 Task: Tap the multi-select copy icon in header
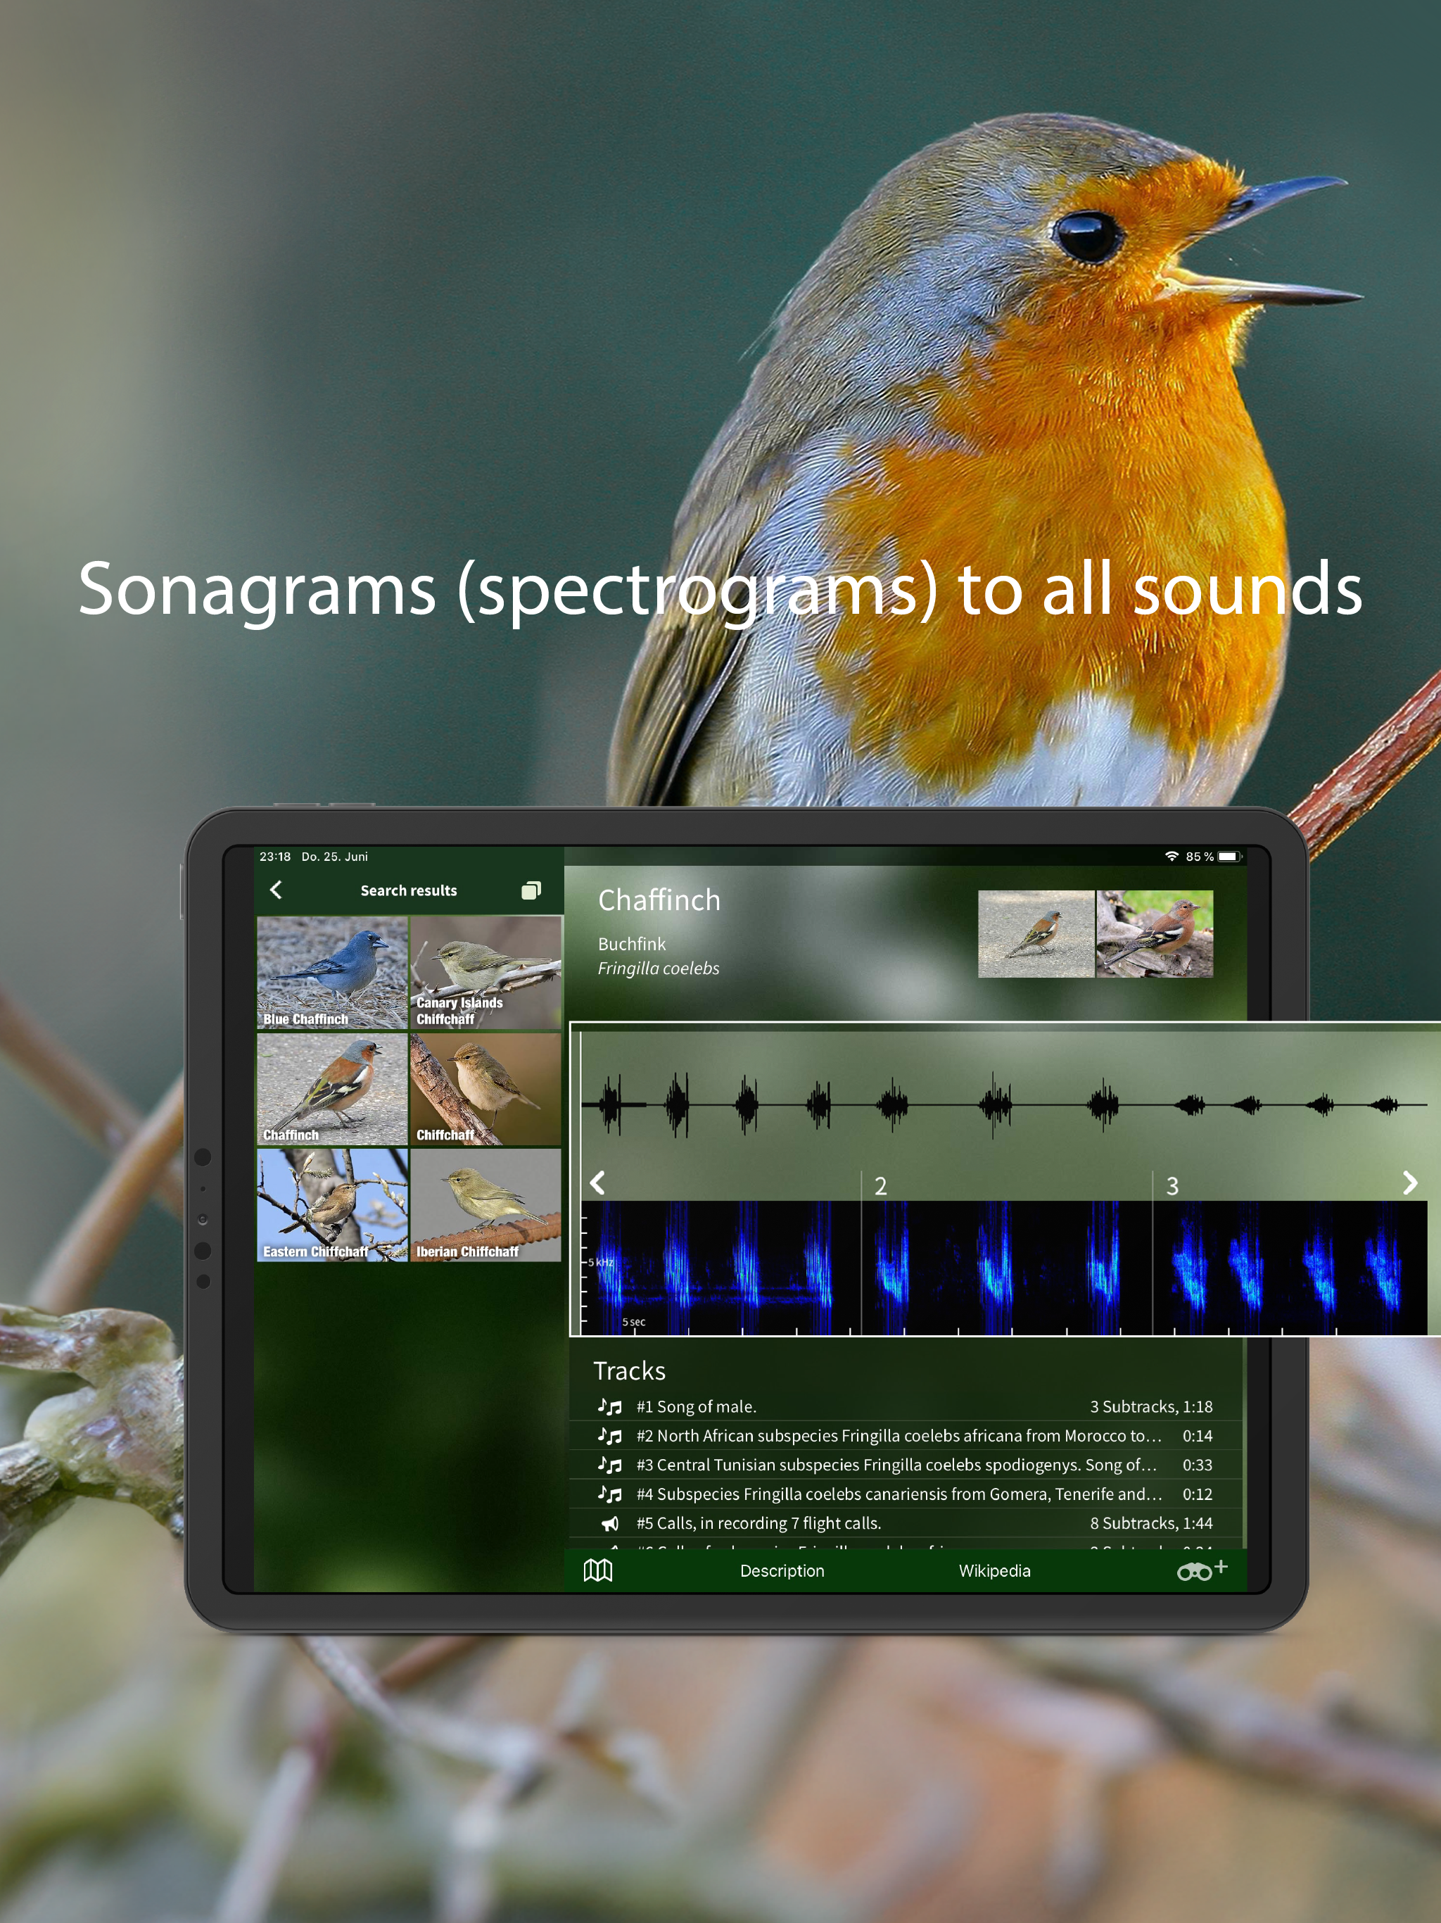[531, 890]
